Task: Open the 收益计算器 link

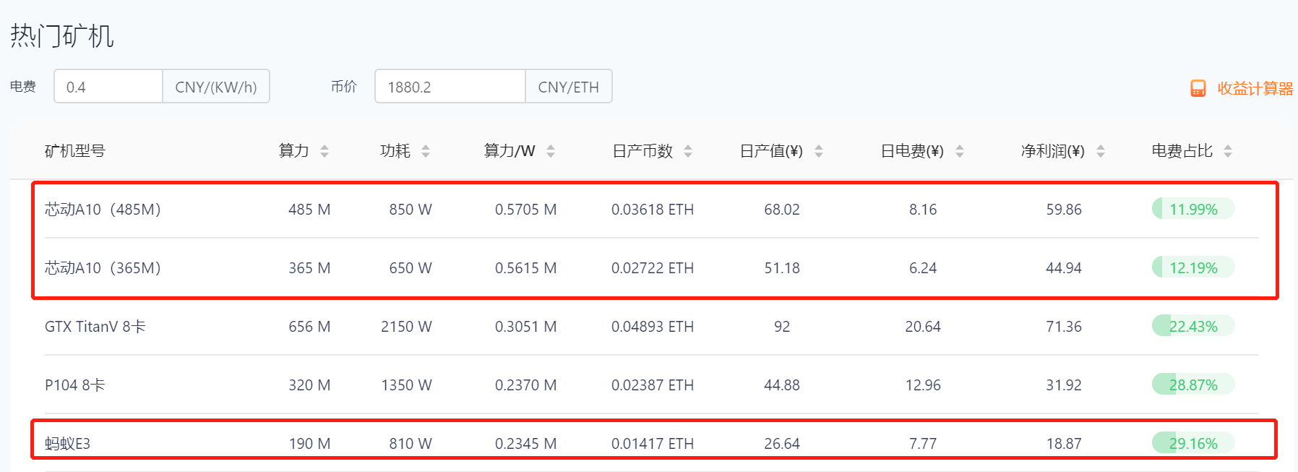Action: tap(1255, 88)
